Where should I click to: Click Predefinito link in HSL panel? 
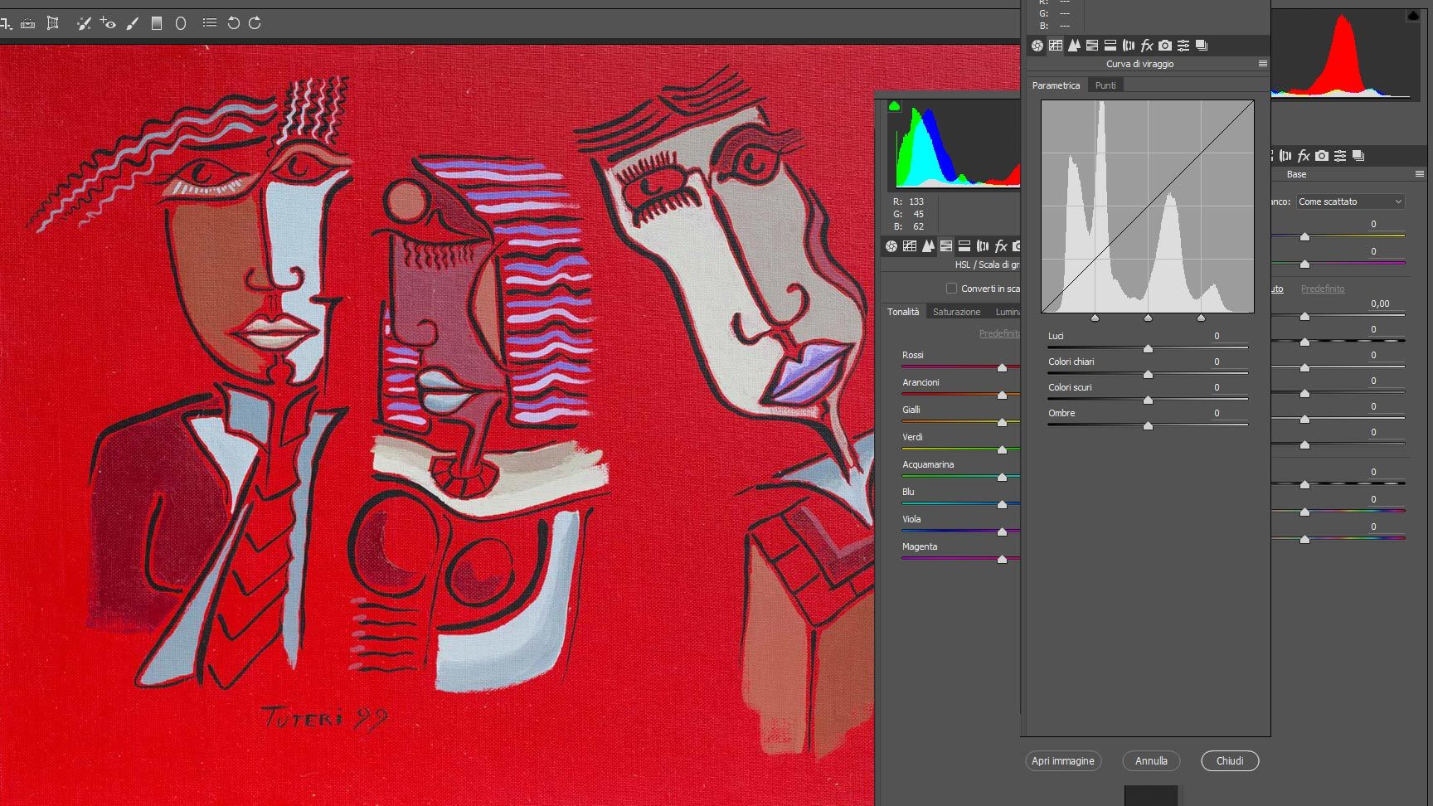(x=999, y=333)
